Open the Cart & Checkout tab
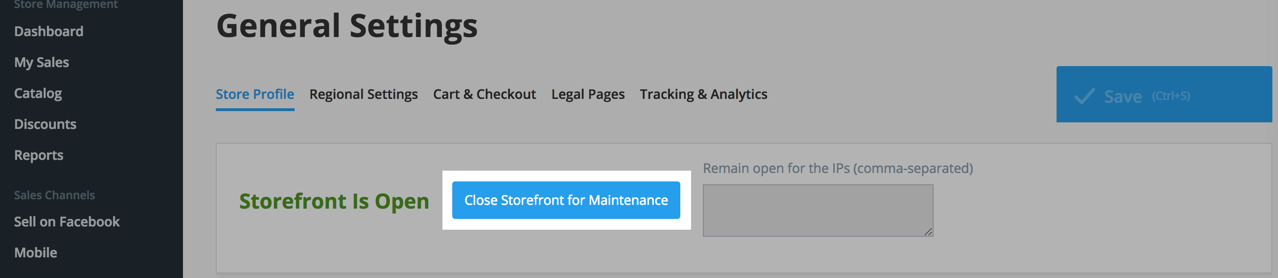Image resolution: width=1278 pixels, height=278 pixels. pos(485,94)
